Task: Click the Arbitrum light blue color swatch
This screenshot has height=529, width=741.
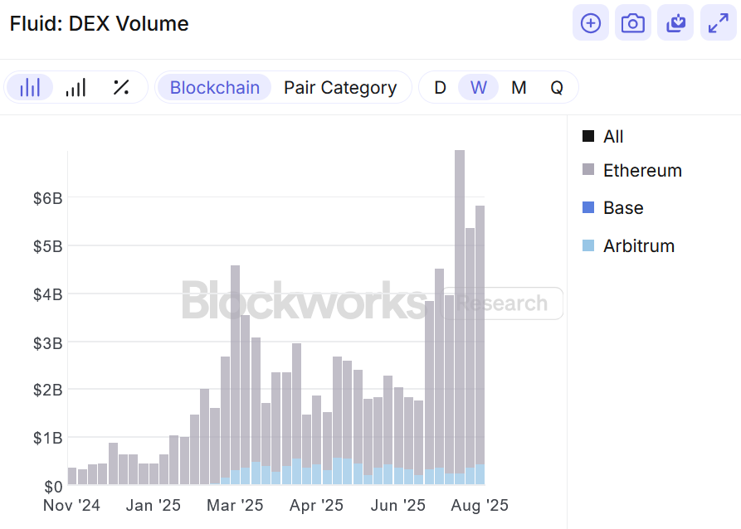Action: pyautogui.click(x=588, y=246)
